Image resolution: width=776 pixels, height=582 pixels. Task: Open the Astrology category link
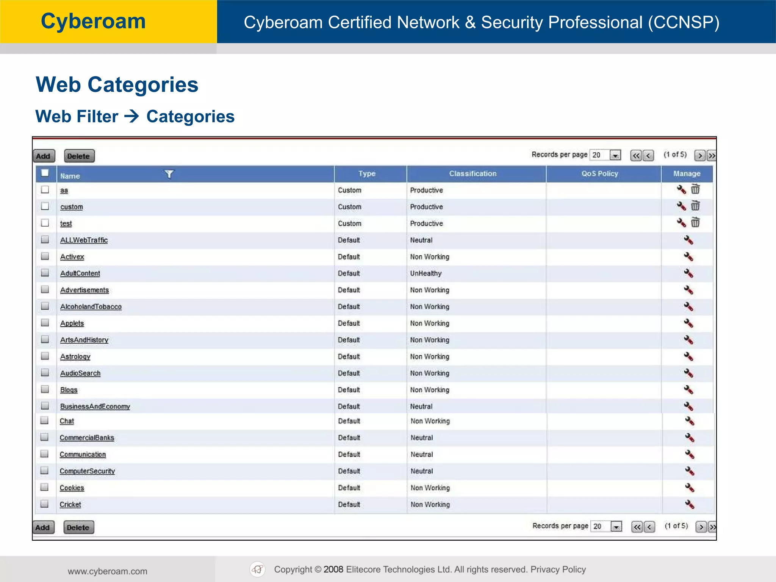[75, 357]
